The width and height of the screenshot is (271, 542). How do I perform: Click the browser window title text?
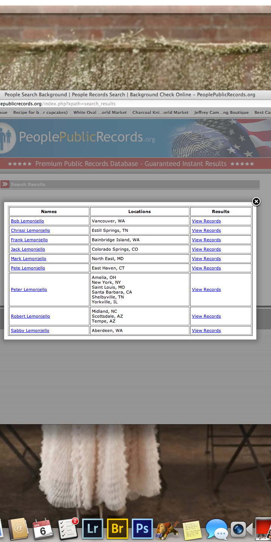click(130, 95)
